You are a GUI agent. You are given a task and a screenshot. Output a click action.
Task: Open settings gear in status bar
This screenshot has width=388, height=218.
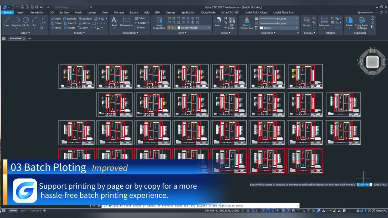(358, 210)
